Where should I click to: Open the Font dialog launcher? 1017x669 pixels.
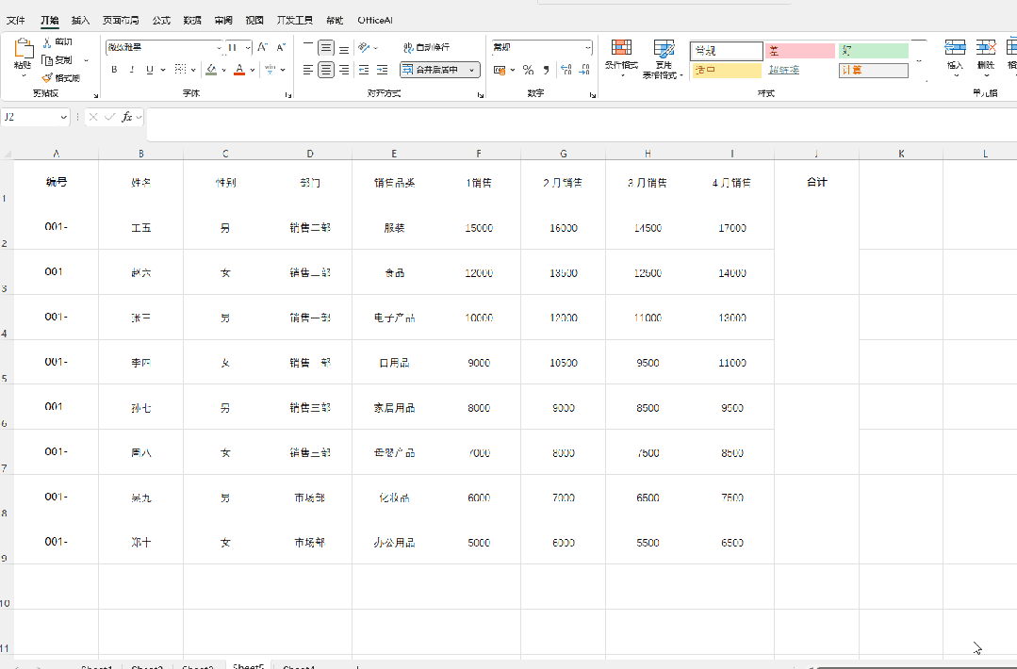click(288, 95)
